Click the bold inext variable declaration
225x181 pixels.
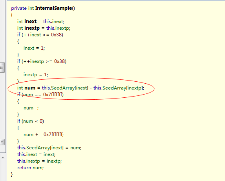pos(30,22)
